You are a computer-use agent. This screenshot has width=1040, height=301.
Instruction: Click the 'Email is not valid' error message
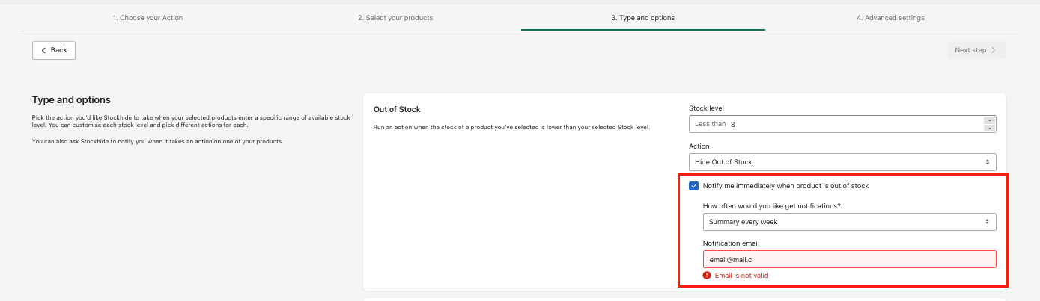tap(741, 276)
